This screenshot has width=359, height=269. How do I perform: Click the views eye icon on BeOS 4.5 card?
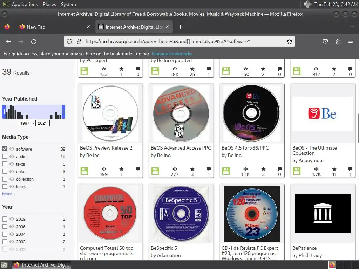(x=245, y=169)
